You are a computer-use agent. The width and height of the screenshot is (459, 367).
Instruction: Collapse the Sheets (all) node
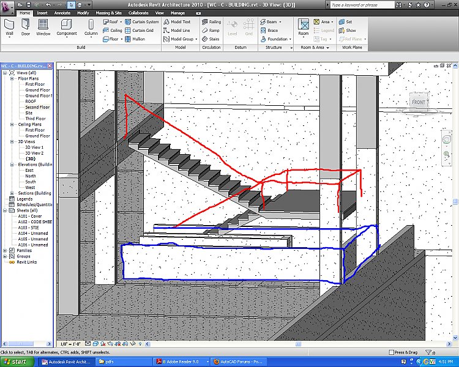5,210
